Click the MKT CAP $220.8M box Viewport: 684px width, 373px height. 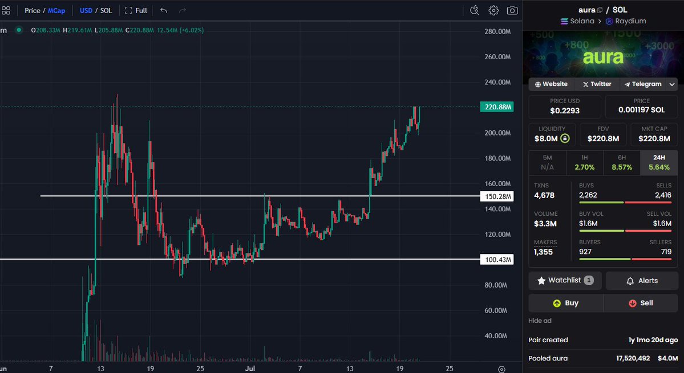tap(654, 134)
